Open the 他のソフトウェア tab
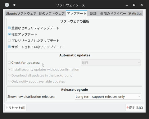Viewport: 149px width, 119px height. click(52, 13)
